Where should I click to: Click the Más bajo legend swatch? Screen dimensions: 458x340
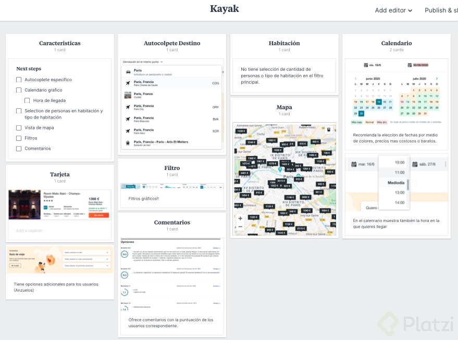click(x=356, y=122)
